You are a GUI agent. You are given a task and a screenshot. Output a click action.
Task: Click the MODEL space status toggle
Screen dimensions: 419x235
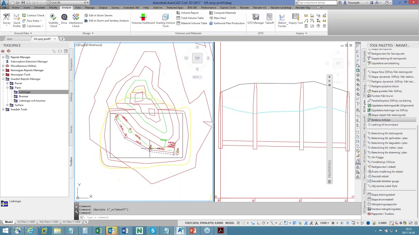pyautogui.click(x=230, y=223)
